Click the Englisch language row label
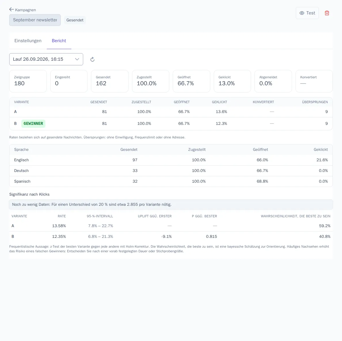Screen dimensions: 342x341 pyautogui.click(x=21, y=160)
